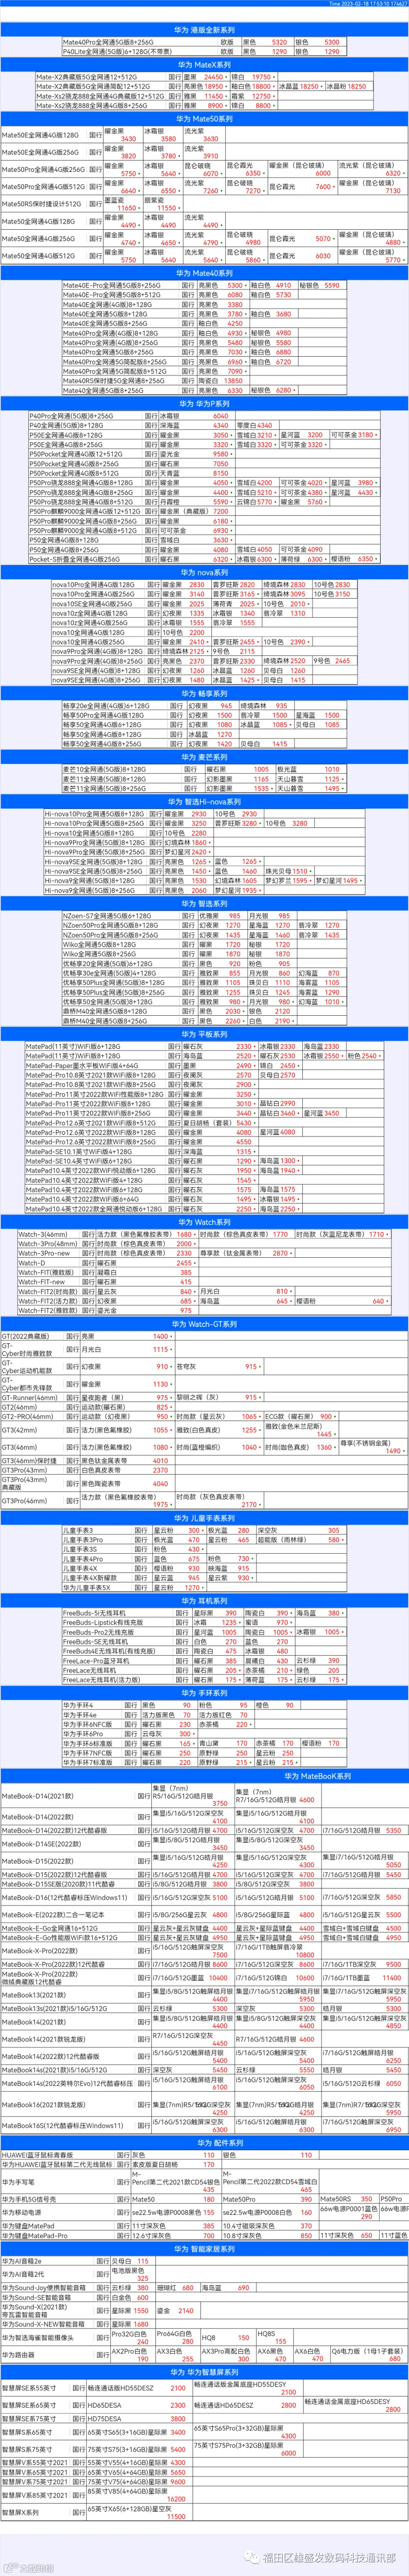Click the '华为 耳机系列' section header
Screen dimensions: 409x2576
204,1601
